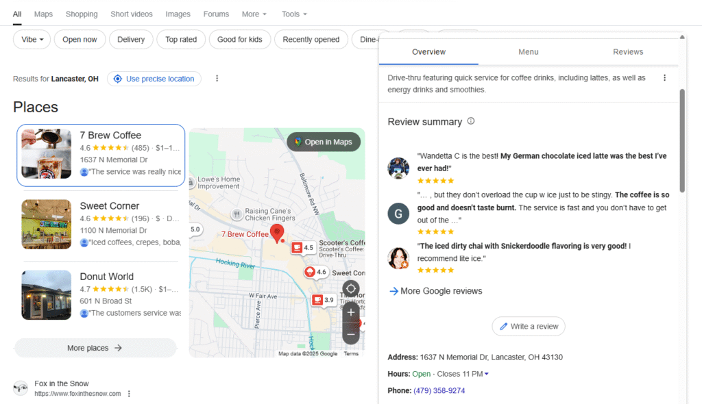This screenshot has height=404, width=702.
Task: Toggle the Good for kids filter
Action: point(239,40)
